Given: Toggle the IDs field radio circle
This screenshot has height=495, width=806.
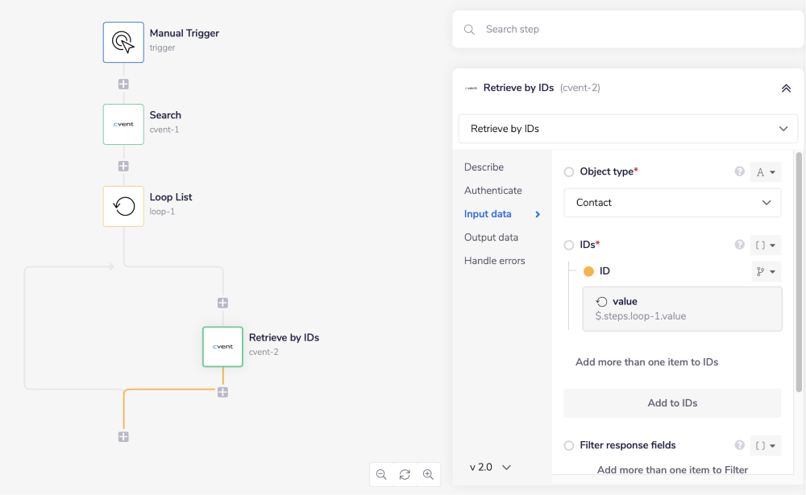Looking at the screenshot, I should click(569, 245).
